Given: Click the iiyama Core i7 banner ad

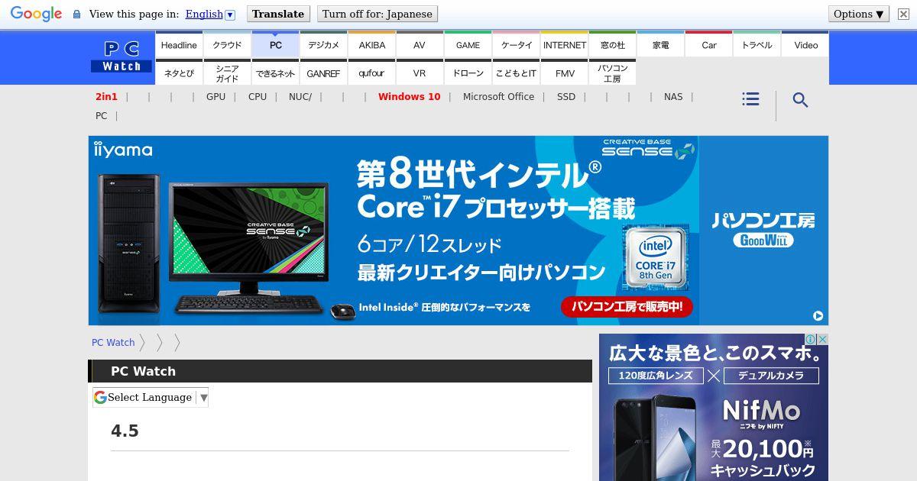Looking at the screenshot, I should pos(458,231).
